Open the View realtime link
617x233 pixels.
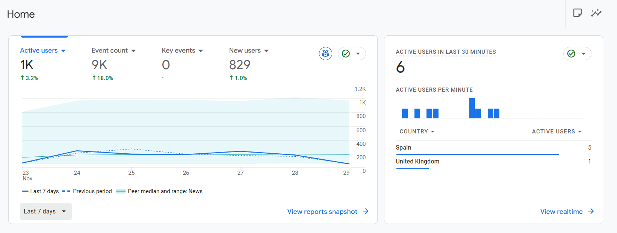561,212
